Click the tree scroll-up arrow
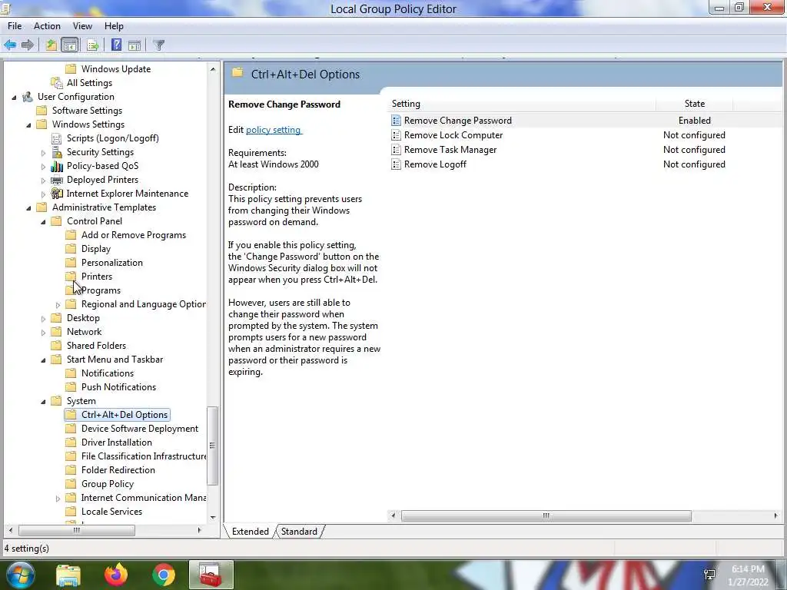The image size is (787, 590). point(213,69)
